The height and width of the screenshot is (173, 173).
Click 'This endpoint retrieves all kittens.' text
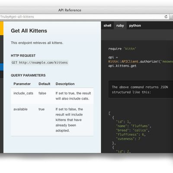tap(37, 43)
